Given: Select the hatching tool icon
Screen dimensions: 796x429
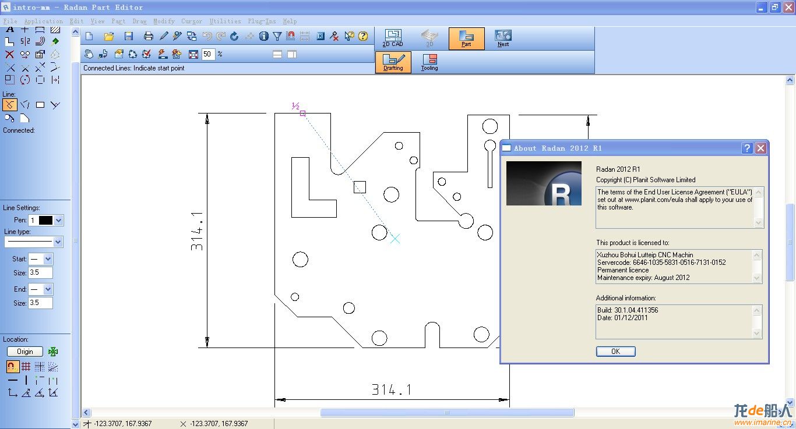Looking at the screenshot, I should click(x=55, y=29).
